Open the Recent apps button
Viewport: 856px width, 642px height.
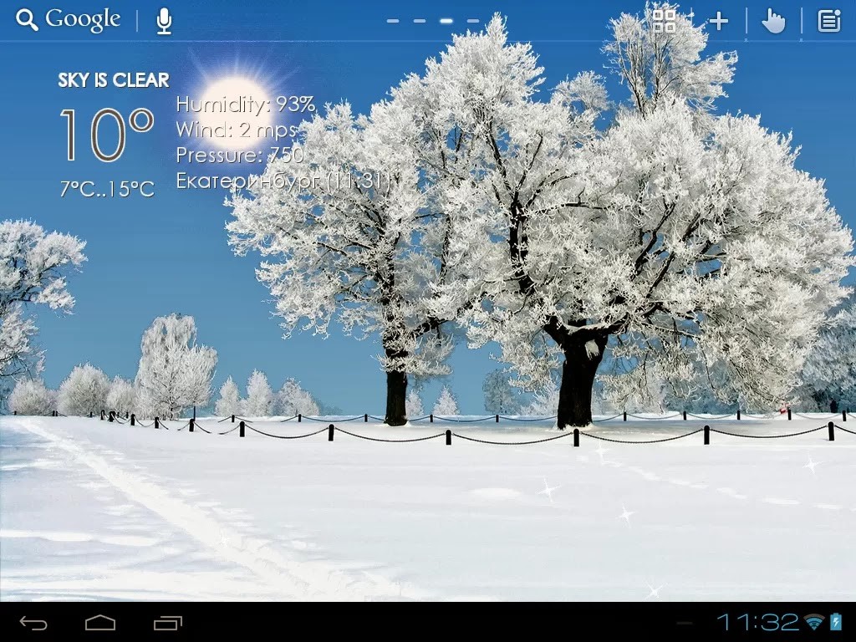[167, 622]
